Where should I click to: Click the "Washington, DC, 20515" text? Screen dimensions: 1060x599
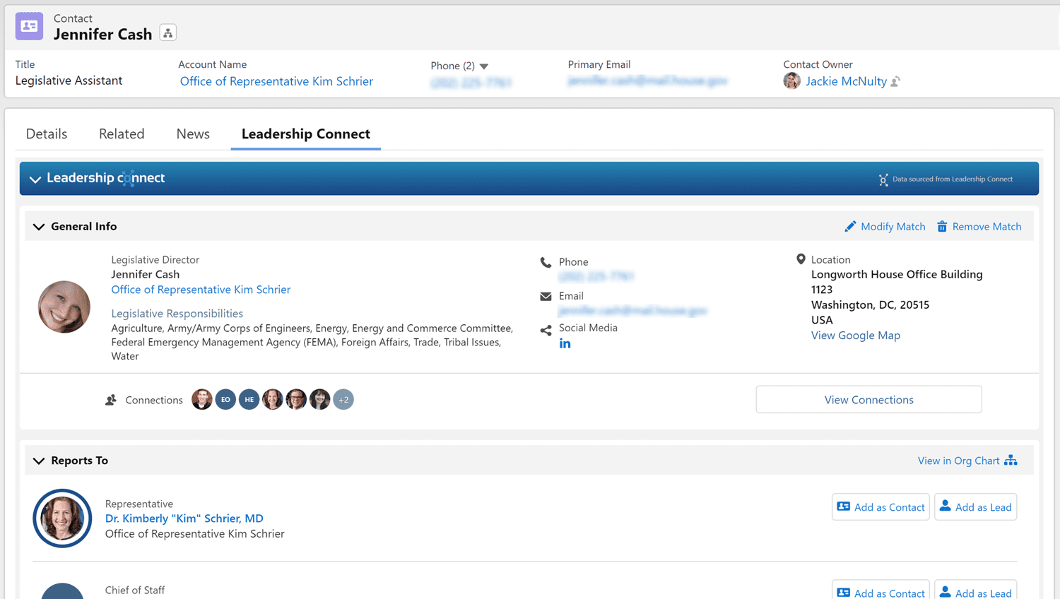870,305
